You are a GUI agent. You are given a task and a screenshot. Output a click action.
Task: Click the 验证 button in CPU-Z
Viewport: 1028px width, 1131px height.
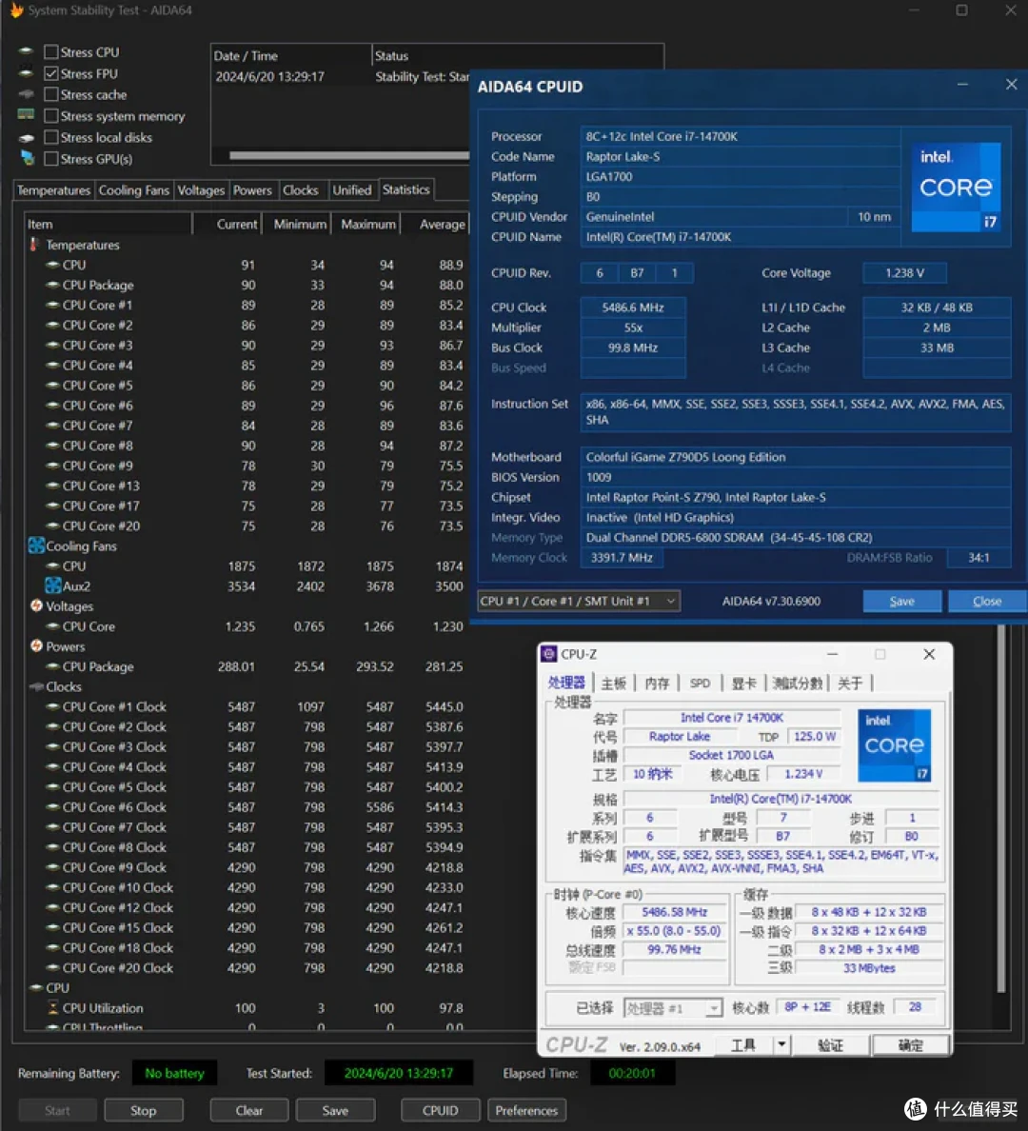830,1044
